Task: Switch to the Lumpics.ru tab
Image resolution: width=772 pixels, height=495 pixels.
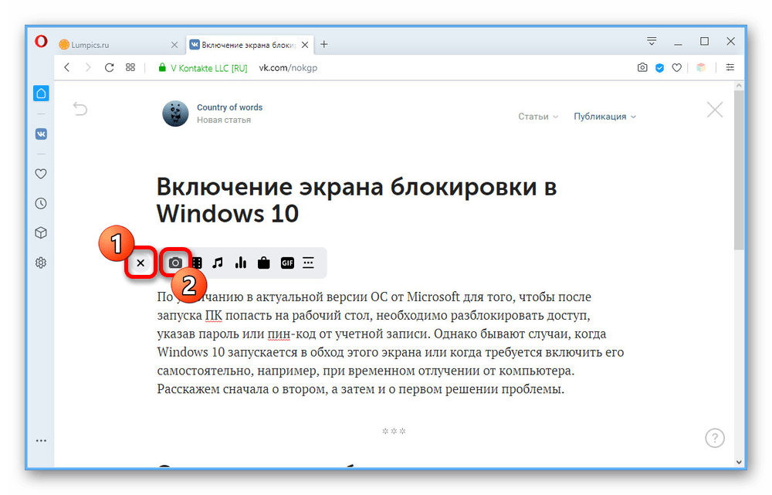Action: [118, 45]
